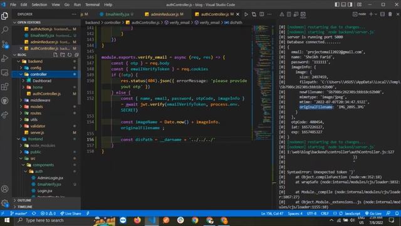Open notifications bell in status bar
The height and width of the screenshot is (226, 401).
point(397,213)
